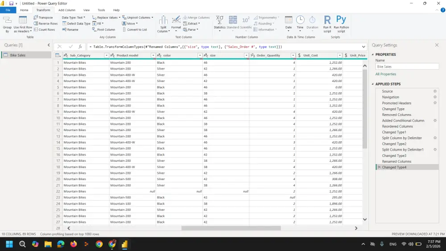The height and width of the screenshot is (251, 446).
Task: Select the Split Column by Delimiter1 step
Action: [403, 150]
